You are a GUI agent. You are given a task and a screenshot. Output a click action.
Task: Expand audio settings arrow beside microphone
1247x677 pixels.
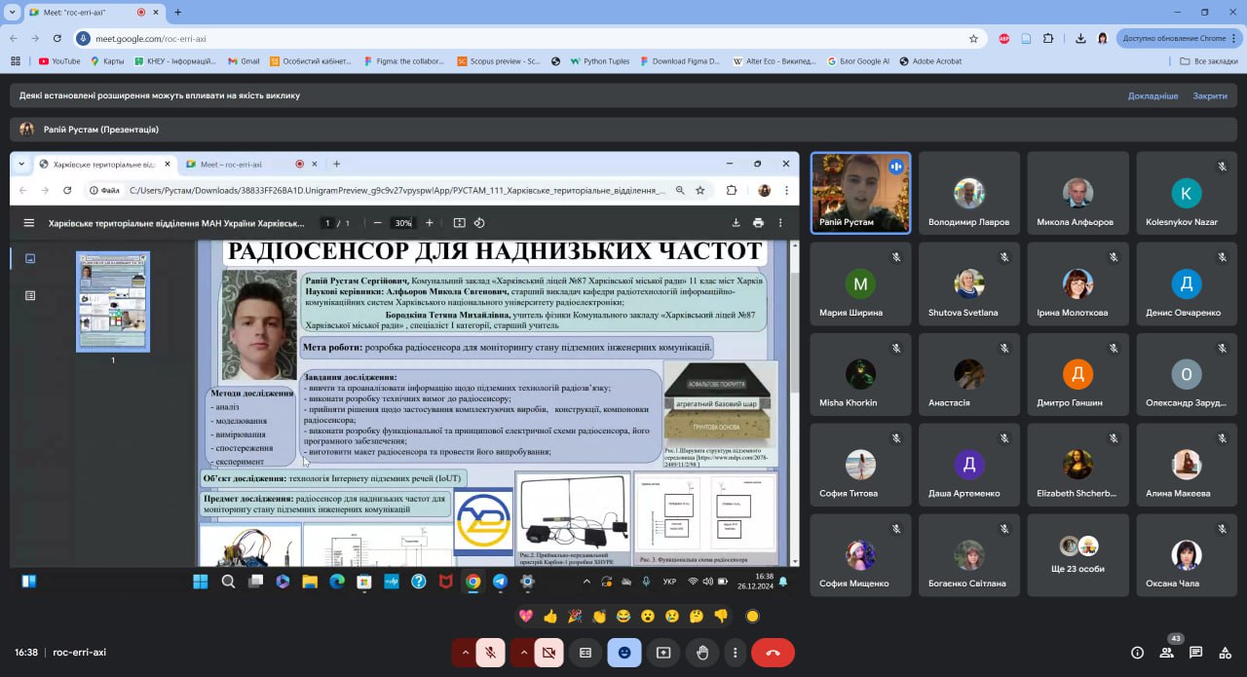[465, 653]
